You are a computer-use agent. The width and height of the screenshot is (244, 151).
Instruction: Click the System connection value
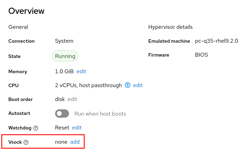click(64, 41)
